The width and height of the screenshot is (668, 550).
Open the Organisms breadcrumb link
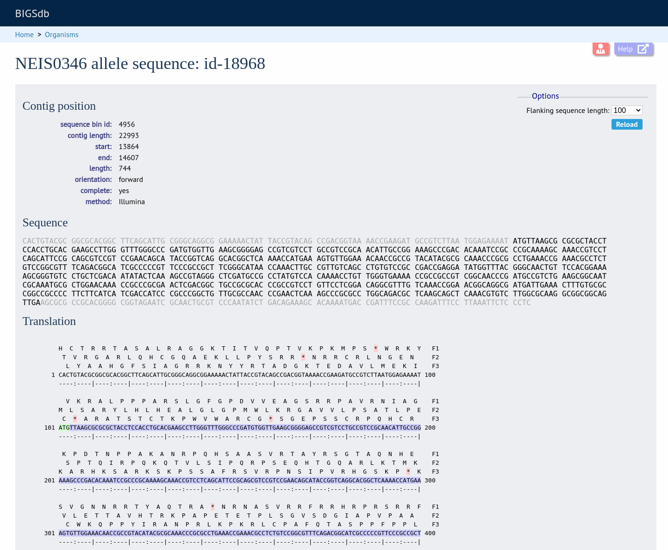click(62, 35)
